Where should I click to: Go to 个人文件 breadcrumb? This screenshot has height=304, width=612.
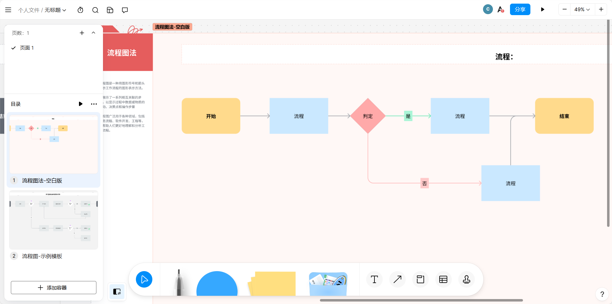(29, 10)
